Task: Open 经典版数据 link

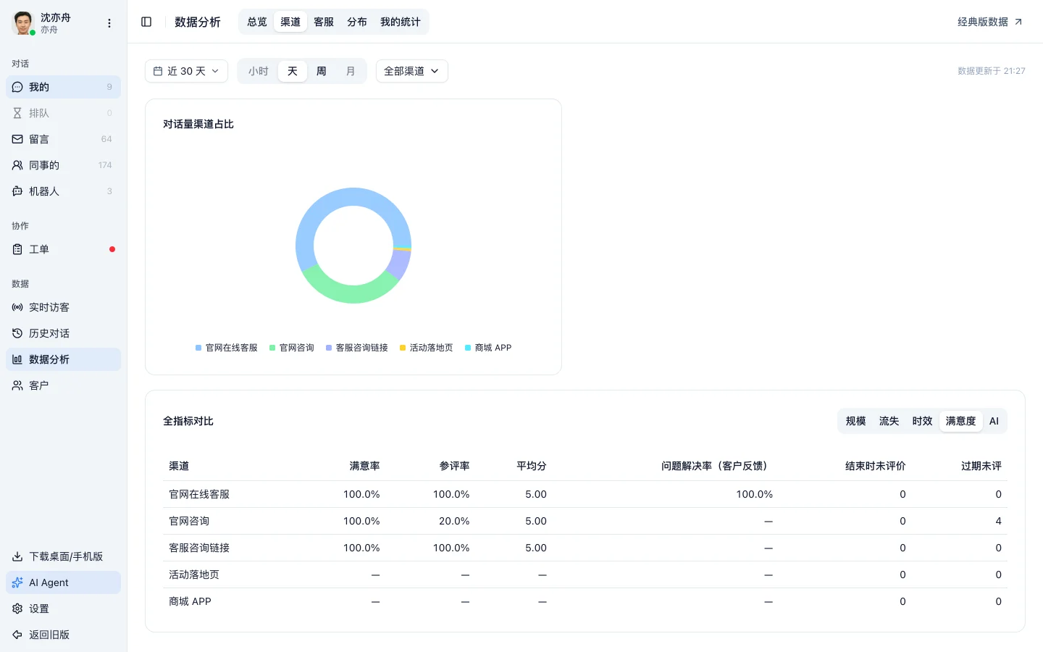Action: [990, 22]
